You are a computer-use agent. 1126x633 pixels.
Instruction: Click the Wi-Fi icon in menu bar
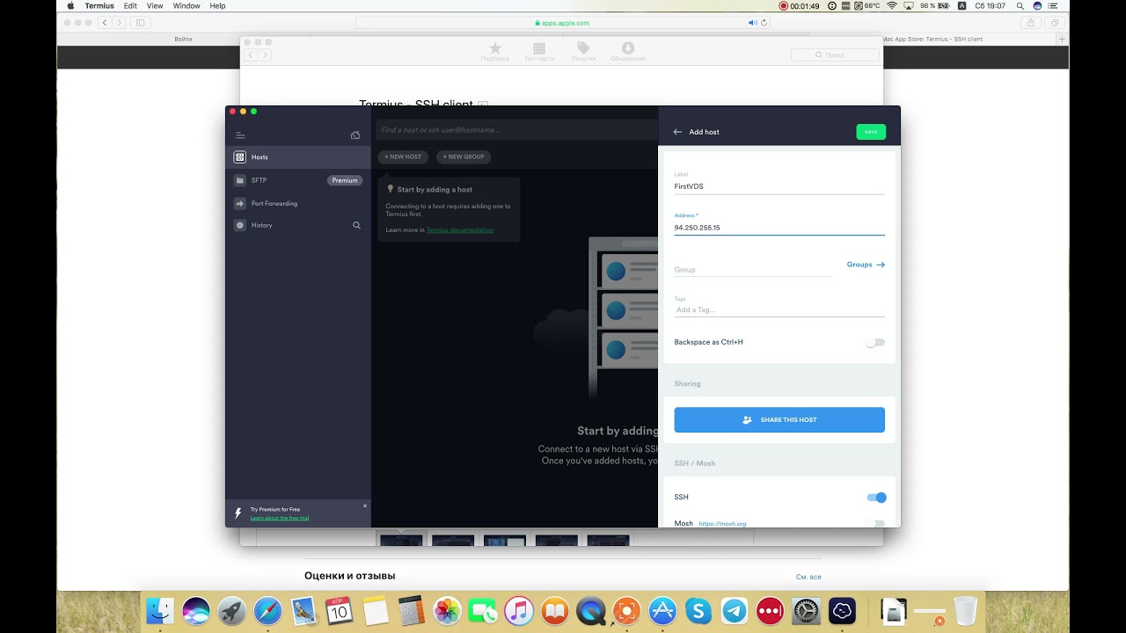click(892, 6)
